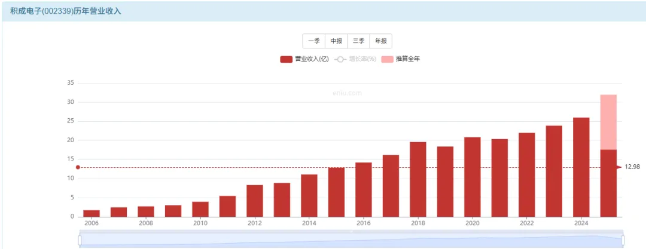Switch to the 年报 report tab
Screen dimensions: 646x249
click(x=380, y=41)
